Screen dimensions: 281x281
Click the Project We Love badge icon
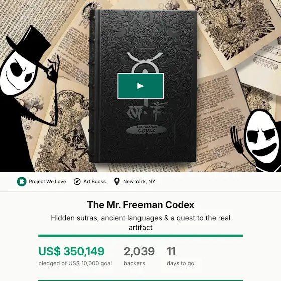point(22,181)
